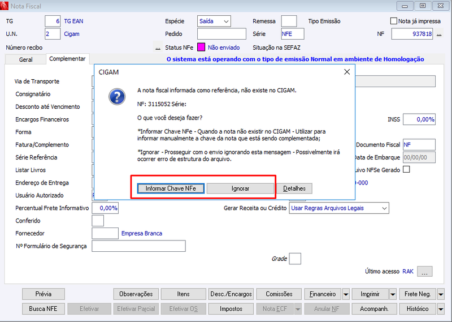The width and height of the screenshot is (452, 322).
Task: Open the Itens button
Action: (x=183, y=294)
